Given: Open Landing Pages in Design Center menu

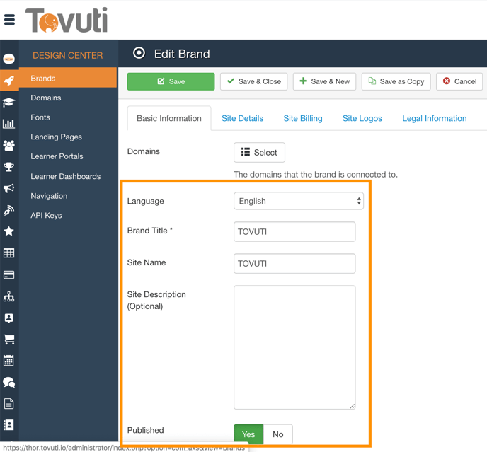Looking at the screenshot, I should (56, 137).
